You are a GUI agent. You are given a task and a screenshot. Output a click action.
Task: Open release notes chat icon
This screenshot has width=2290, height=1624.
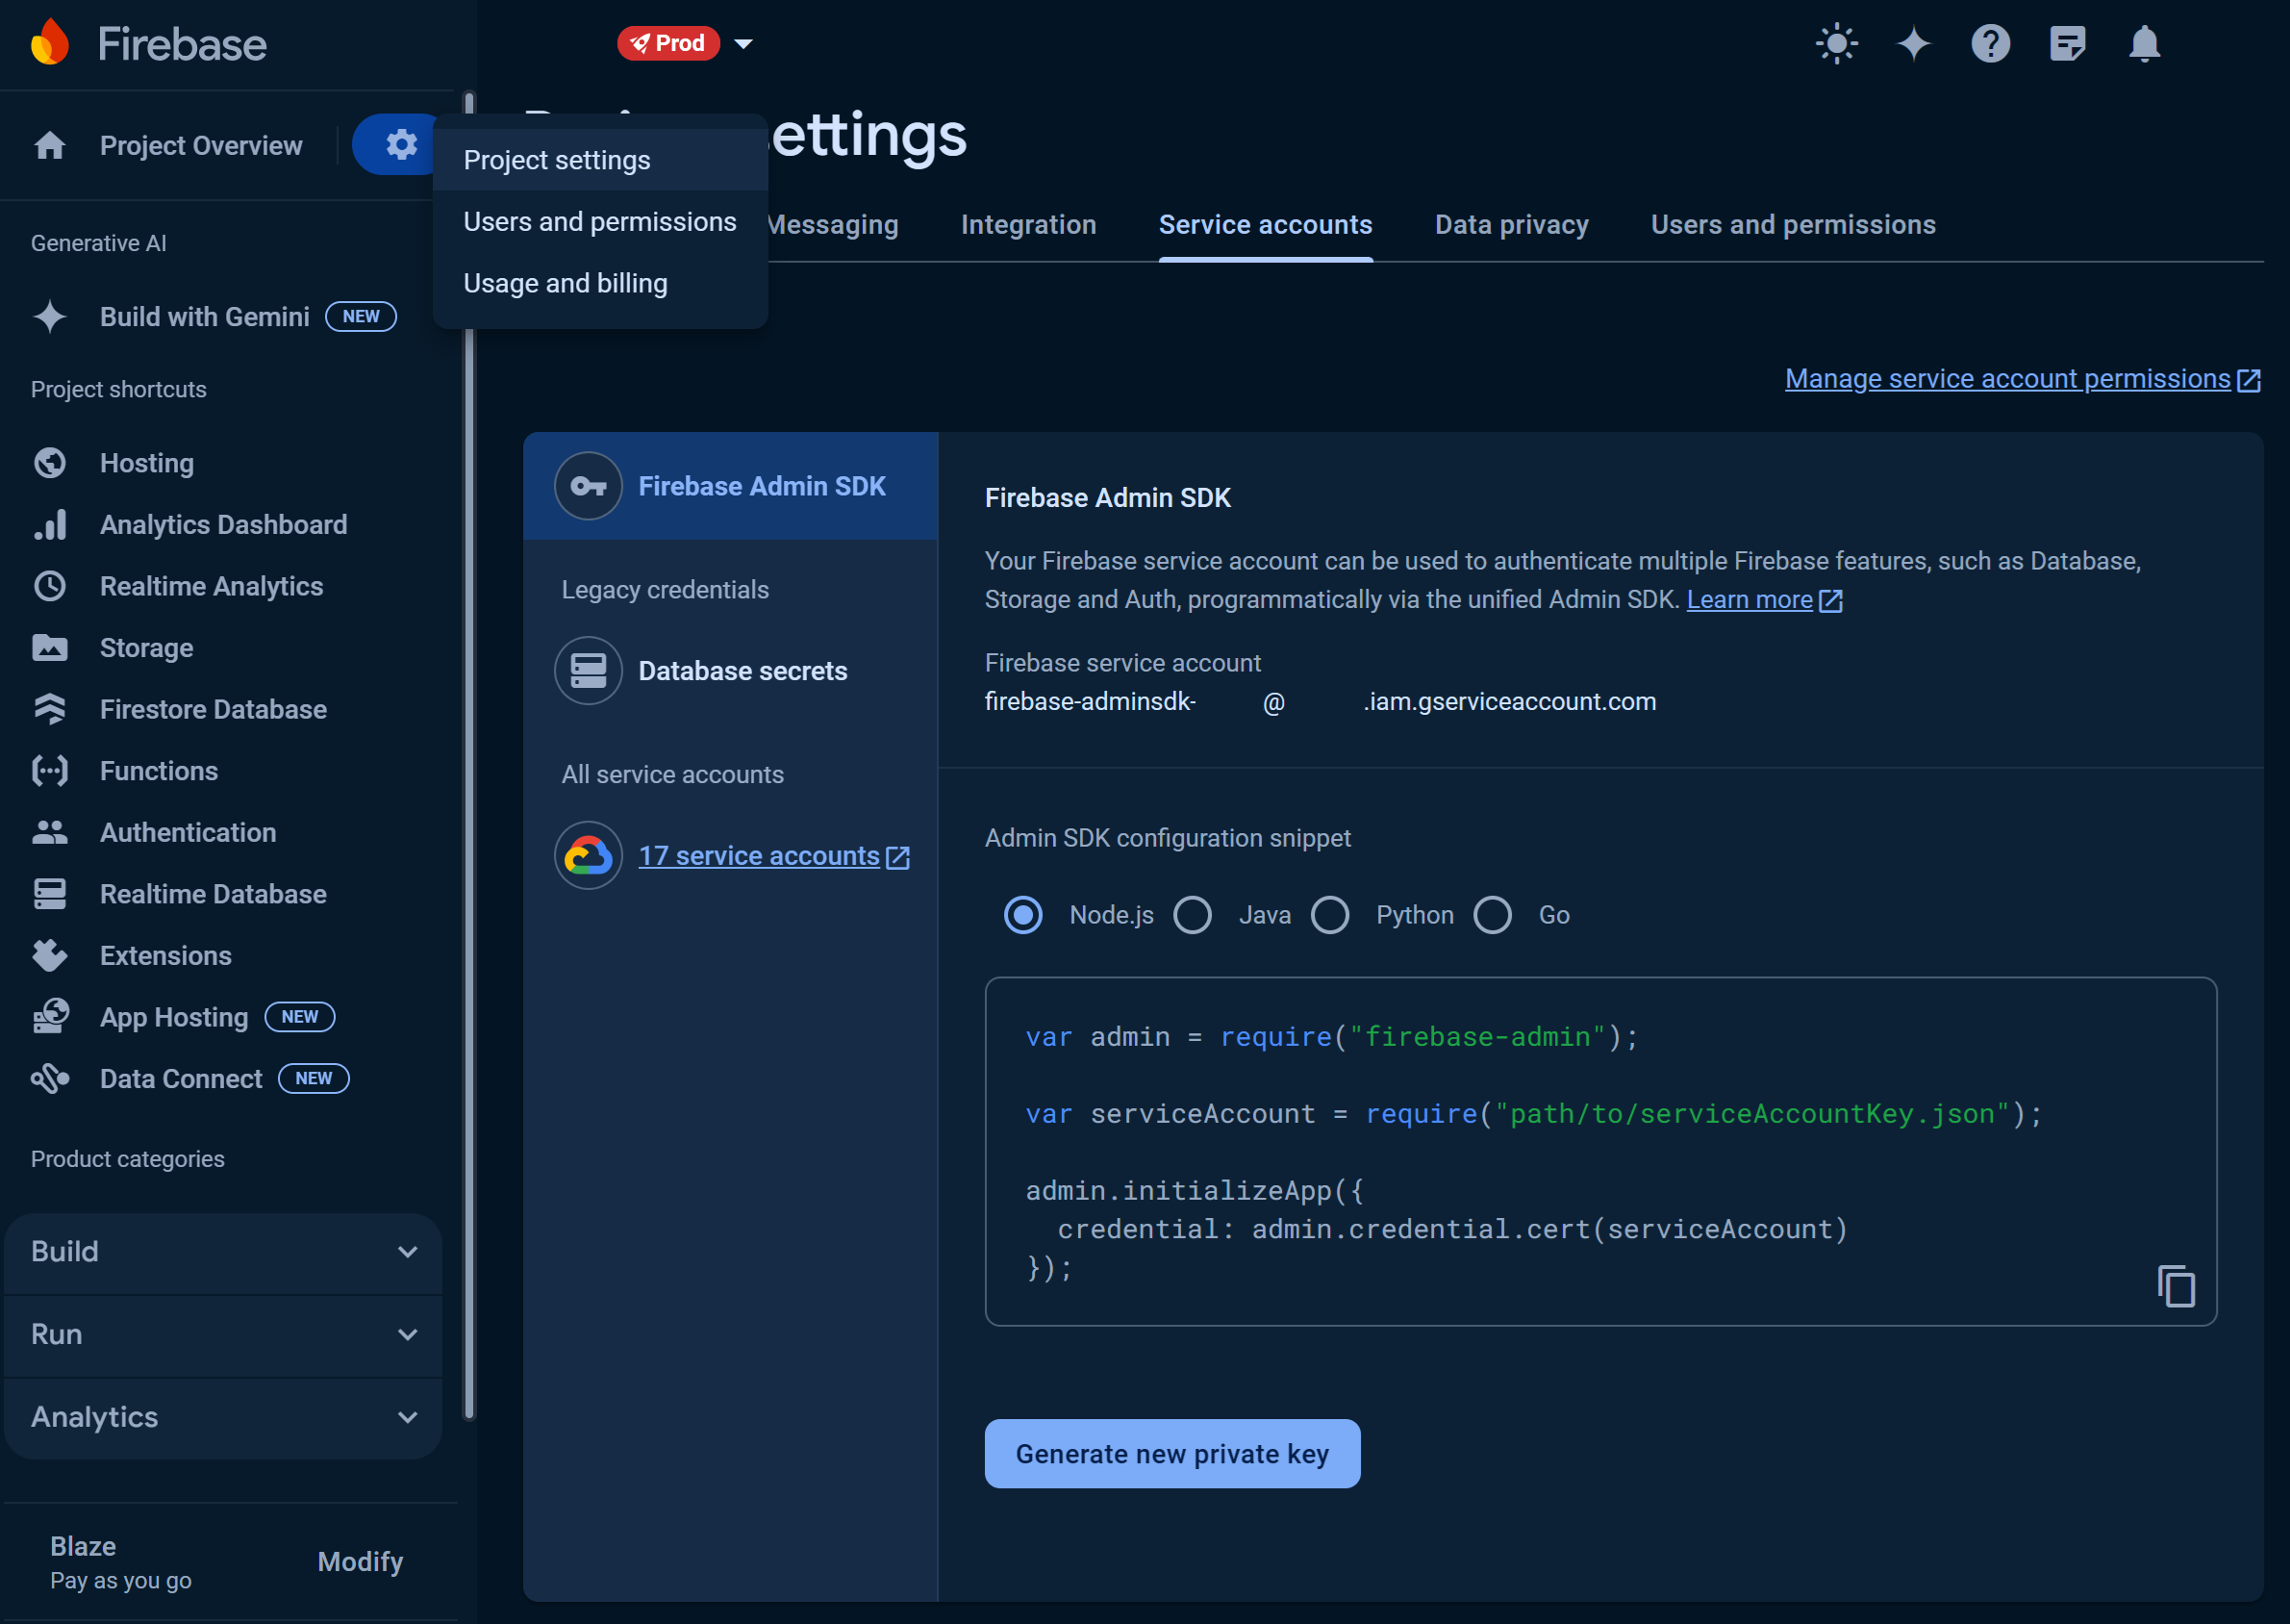pyautogui.click(x=2067, y=44)
